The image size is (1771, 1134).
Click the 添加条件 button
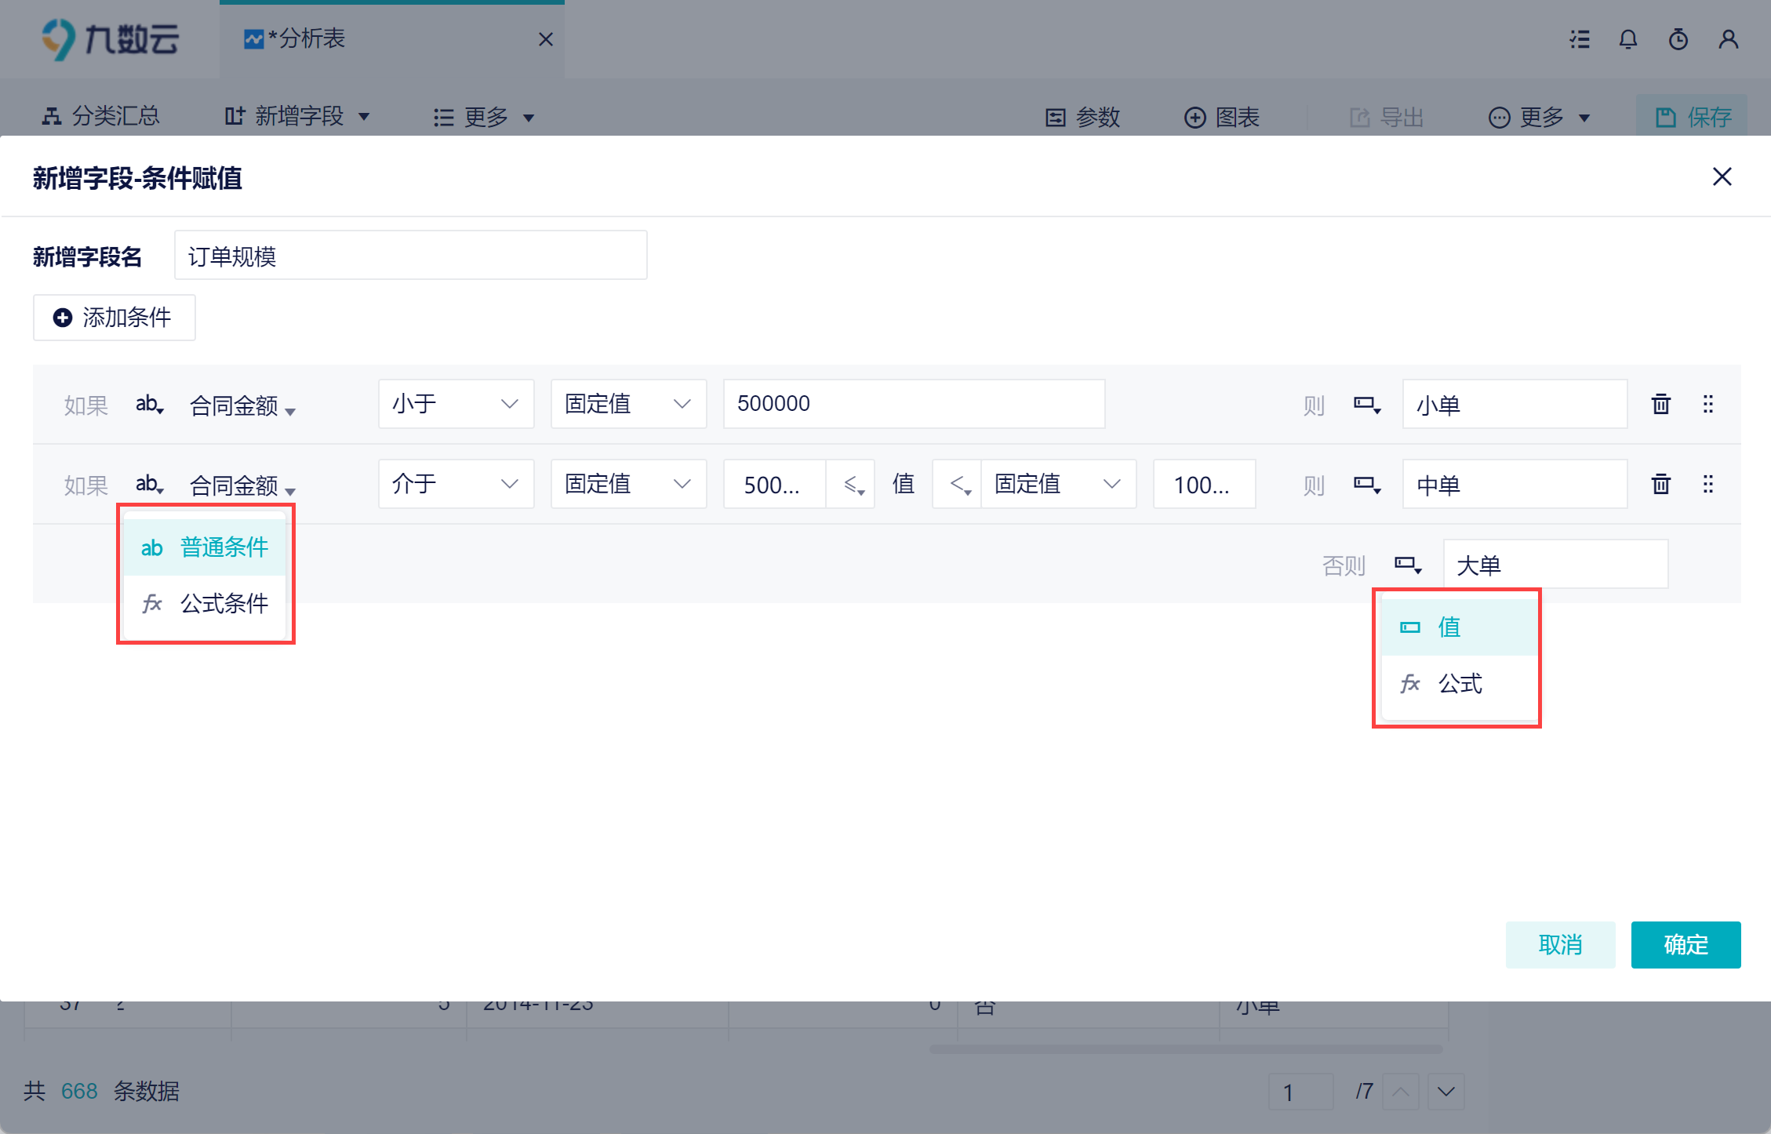pos(114,318)
